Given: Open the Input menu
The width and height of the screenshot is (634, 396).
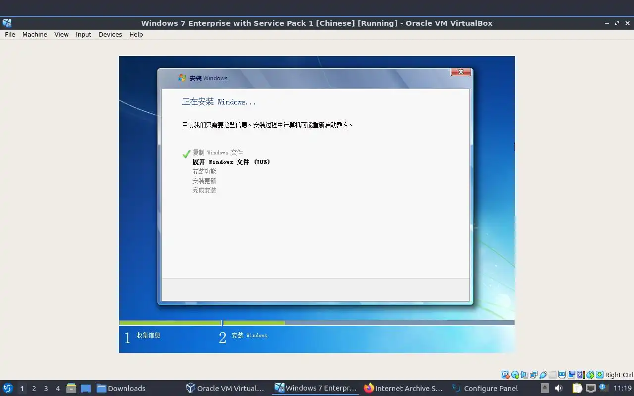Looking at the screenshot, I should point(83,34).
